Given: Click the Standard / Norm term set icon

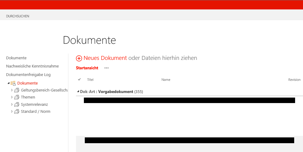Looking at the screenshot, I should (x=17, y=111).
